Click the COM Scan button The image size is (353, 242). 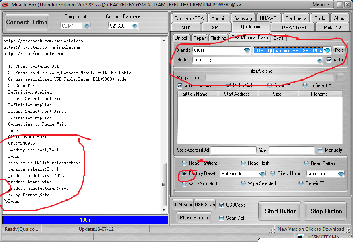tap(183, 204)
